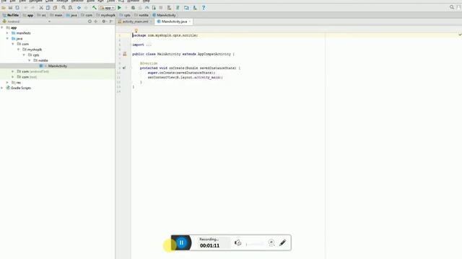This screenshot has width=462, height=259.
Task: Click the Copy toolbar icon
Action: [x=48, y=8]
